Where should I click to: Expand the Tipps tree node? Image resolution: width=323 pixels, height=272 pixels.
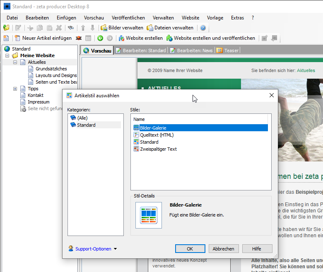pos(15,89)
